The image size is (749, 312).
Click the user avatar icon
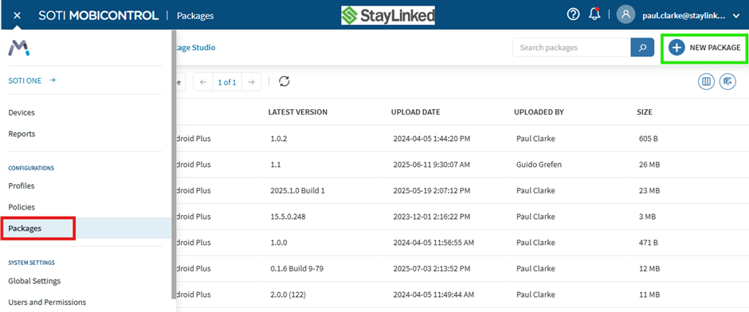click(x=625, y=15)
